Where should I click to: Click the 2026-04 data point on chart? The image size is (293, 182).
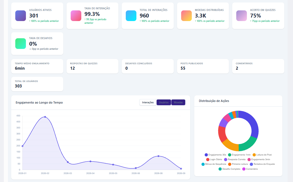click(x=91, y=162)
